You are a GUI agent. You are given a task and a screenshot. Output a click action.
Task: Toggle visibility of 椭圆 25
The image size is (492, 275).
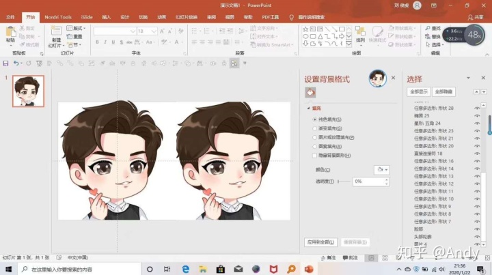477,115
